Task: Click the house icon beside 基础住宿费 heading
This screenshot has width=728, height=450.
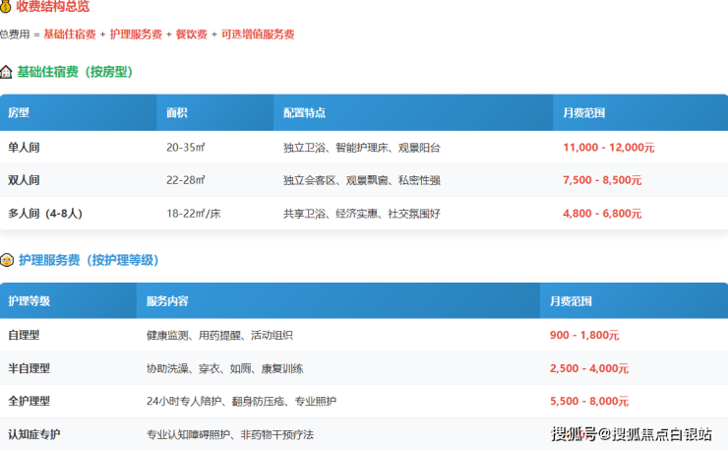Action: coord(7,72)
